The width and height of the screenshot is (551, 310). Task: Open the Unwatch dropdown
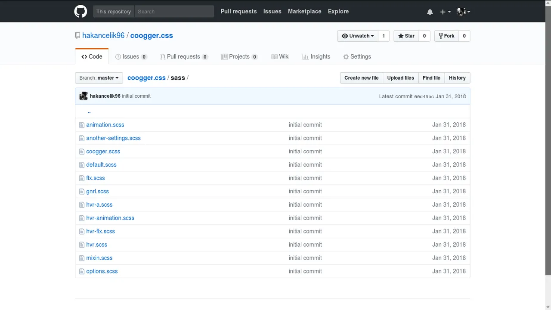click(358, 36)
